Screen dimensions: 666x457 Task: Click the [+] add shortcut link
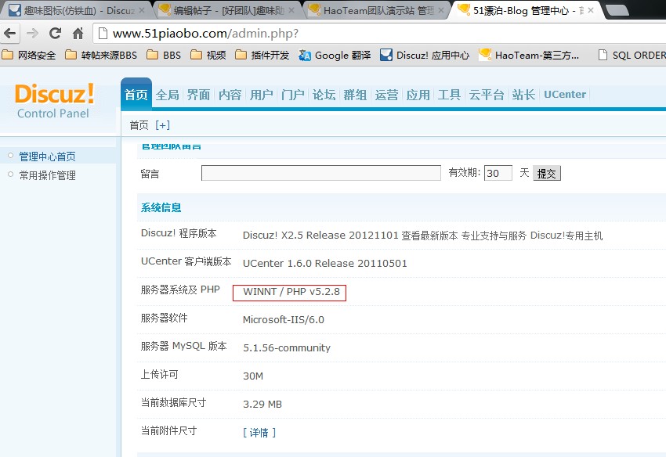(162, 124)
